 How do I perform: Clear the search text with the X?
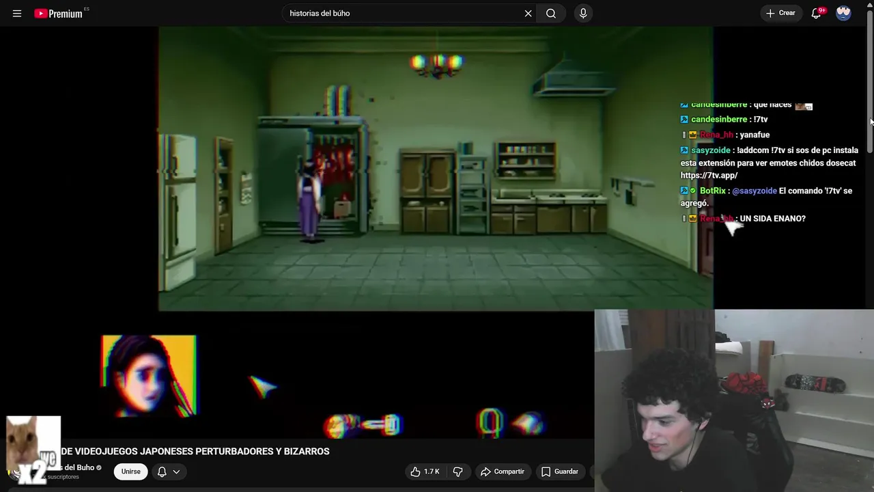(528, 13)
